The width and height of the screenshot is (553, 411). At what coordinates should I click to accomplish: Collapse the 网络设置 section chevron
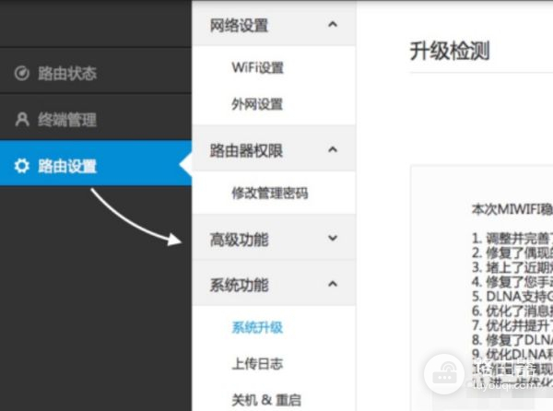[333, 25]
